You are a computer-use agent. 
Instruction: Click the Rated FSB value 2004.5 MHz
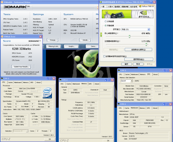point(20,125)
